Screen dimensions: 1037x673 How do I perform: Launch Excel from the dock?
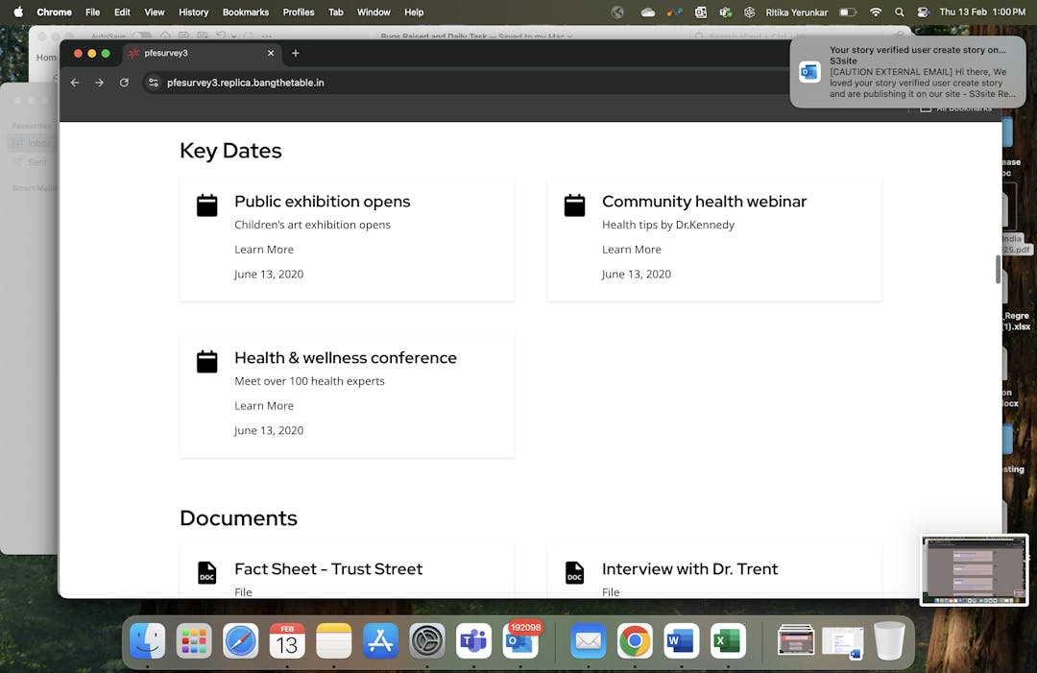click(x=728, y=641)
